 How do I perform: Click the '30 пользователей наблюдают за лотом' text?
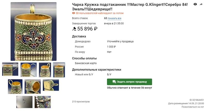(100, 13)
